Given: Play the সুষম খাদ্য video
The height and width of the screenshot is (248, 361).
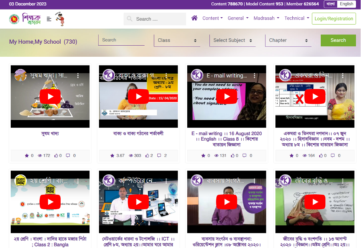Looking at the screenshot, I should pyautogui.click(x=50, y=96).
